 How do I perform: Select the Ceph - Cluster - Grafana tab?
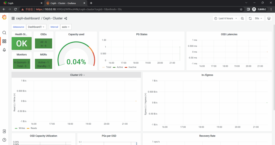(x=65, y=3)
